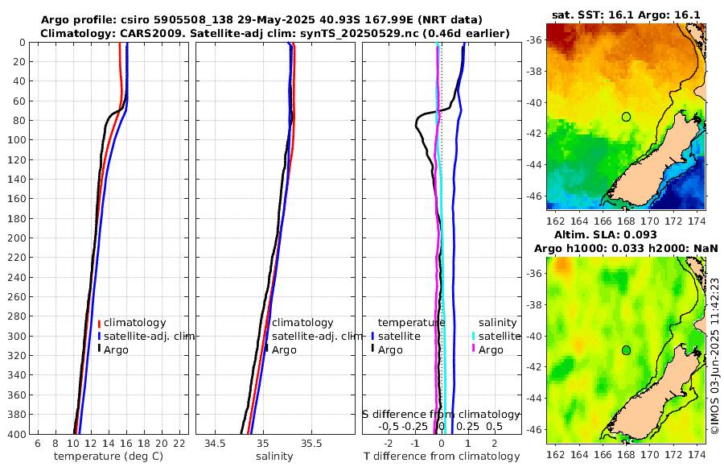
Task: Click the blue temperature satellite swatch in the difference legend
Action: pos(372,337)
